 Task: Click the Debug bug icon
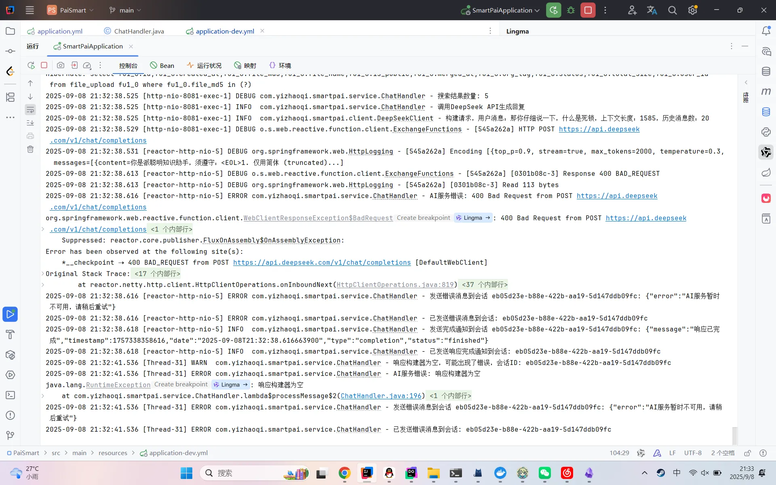[571, 10]
